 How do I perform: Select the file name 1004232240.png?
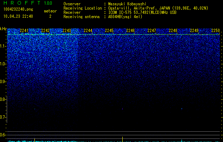click(x=18, y=9)
